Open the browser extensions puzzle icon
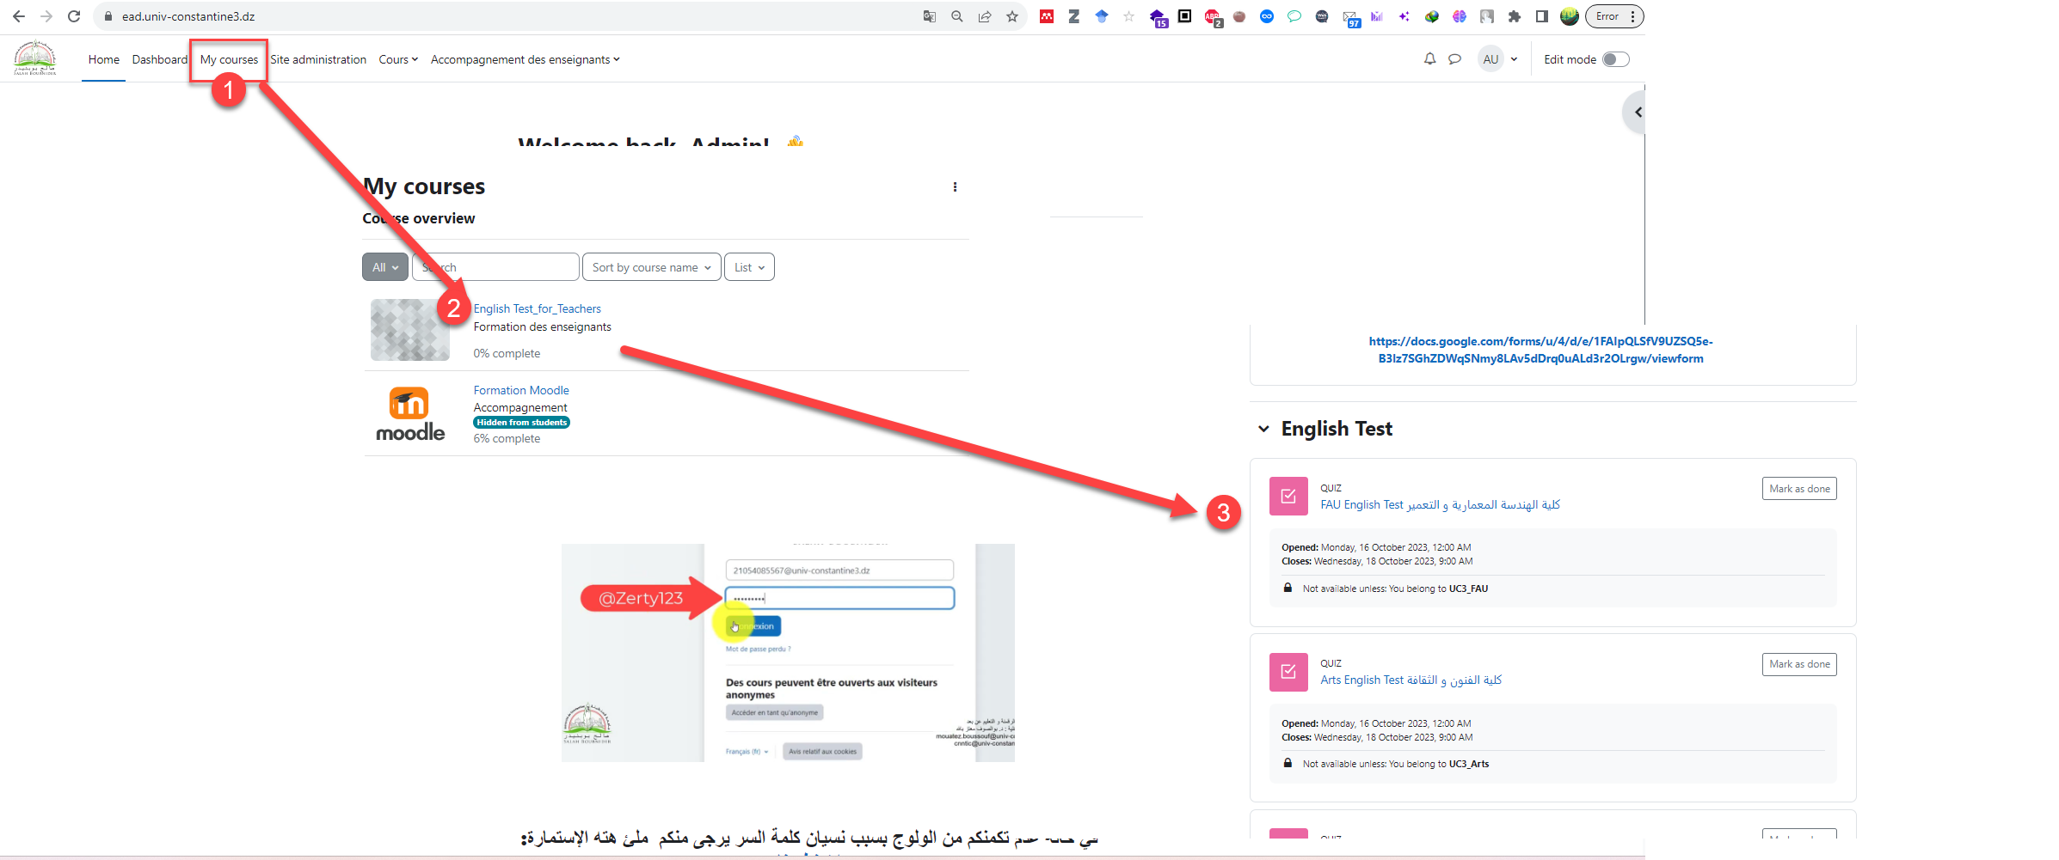Viewport: 2059px width, 860px height. point(1515,16)
